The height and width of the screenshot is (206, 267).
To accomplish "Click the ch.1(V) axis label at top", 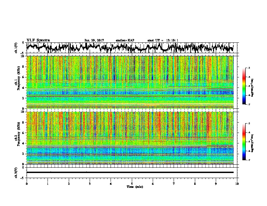I will 16,47.
